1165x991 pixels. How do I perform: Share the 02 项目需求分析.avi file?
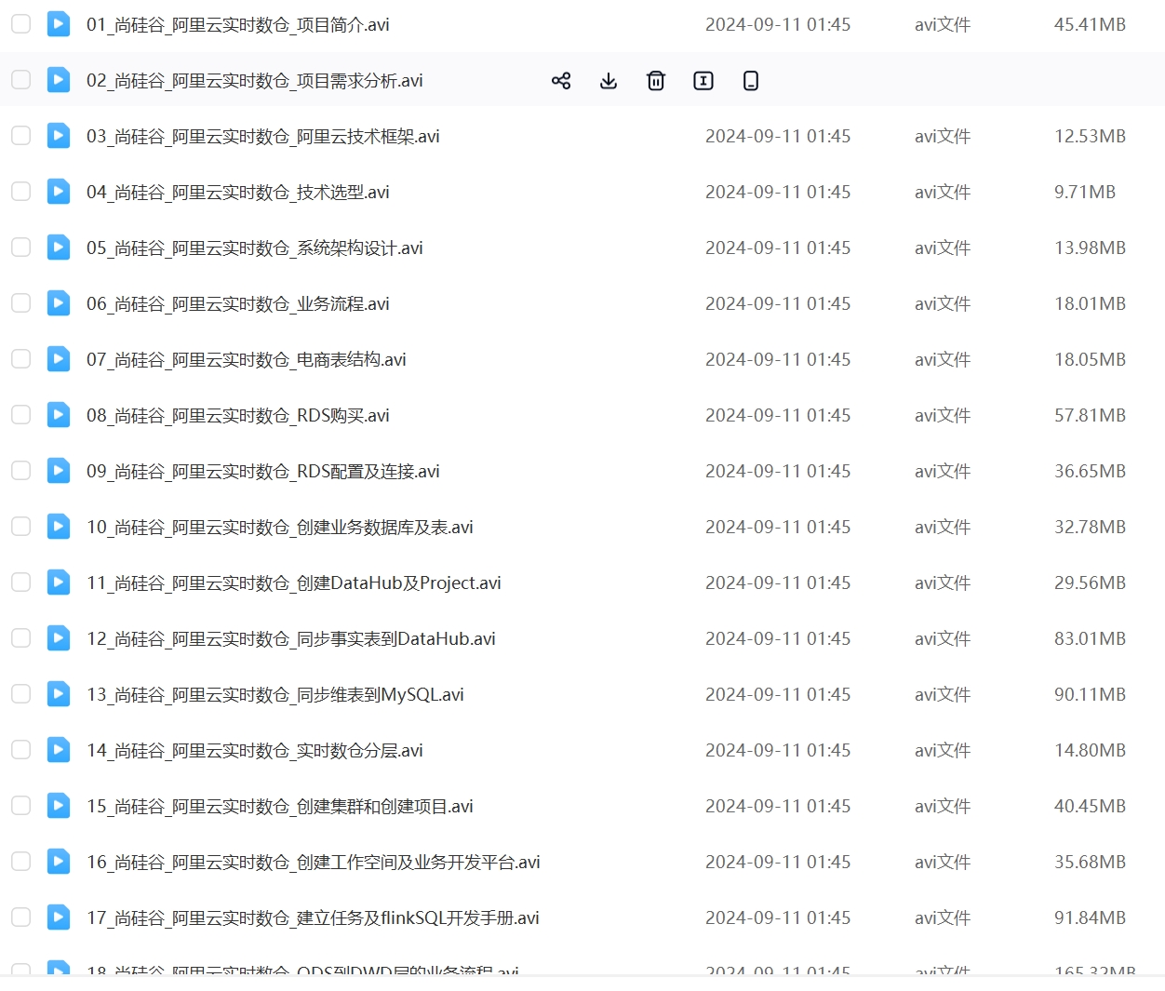click(x=561, y=81)
